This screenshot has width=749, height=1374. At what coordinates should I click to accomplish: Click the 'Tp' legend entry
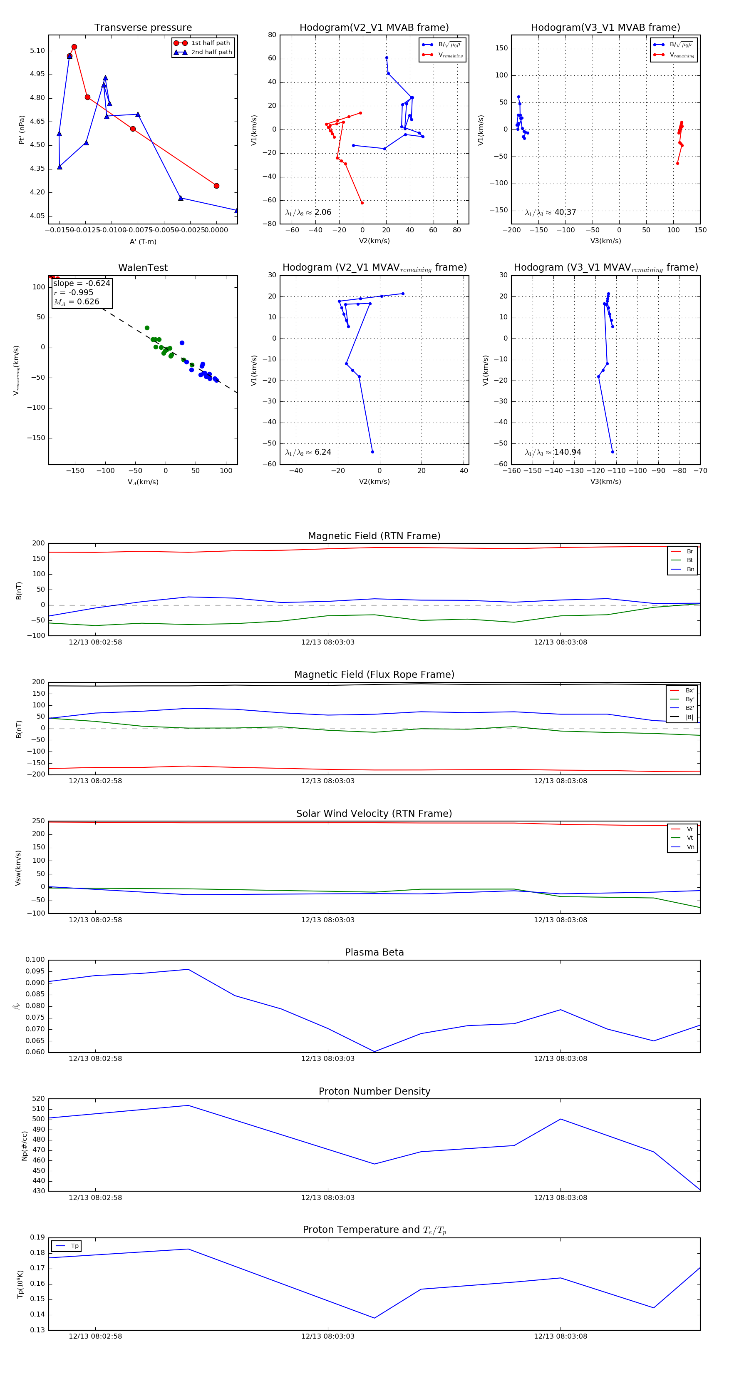[x=67, y=1246]
